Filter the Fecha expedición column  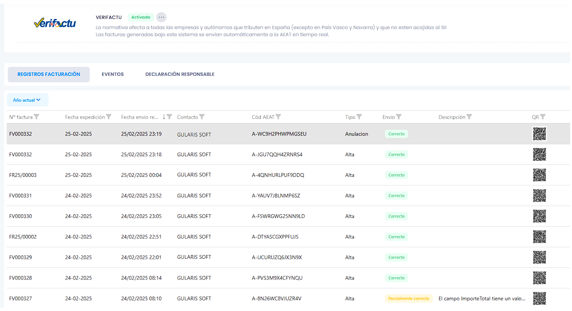coord(109,117)
